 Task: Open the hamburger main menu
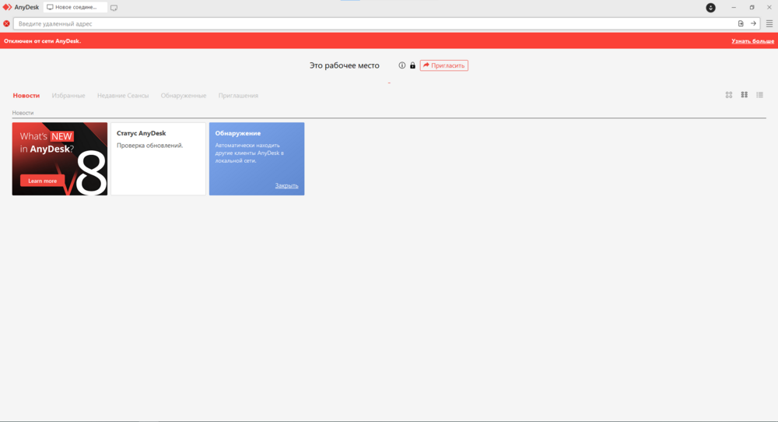[769, 23]
